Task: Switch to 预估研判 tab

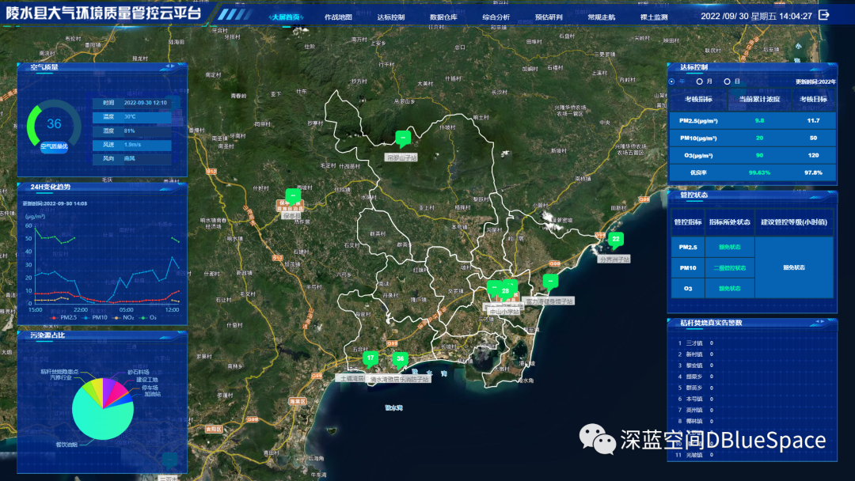Action: click(x=549, y=17)
